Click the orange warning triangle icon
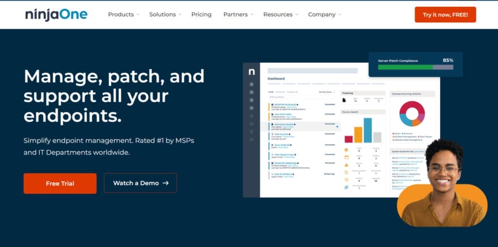The width and height of the screenshot is (498, 247). 346,165
